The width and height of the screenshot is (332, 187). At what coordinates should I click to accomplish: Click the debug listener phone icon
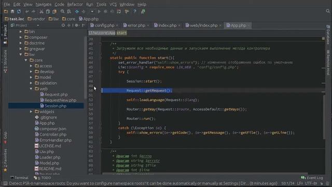point(119,11)
